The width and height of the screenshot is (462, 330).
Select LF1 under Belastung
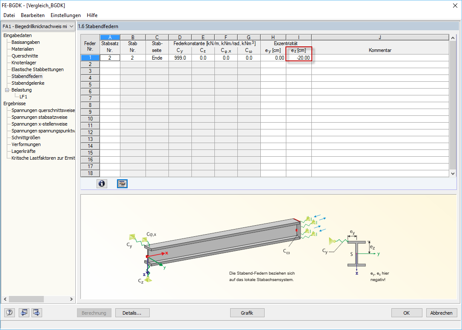tap(23, 97)
